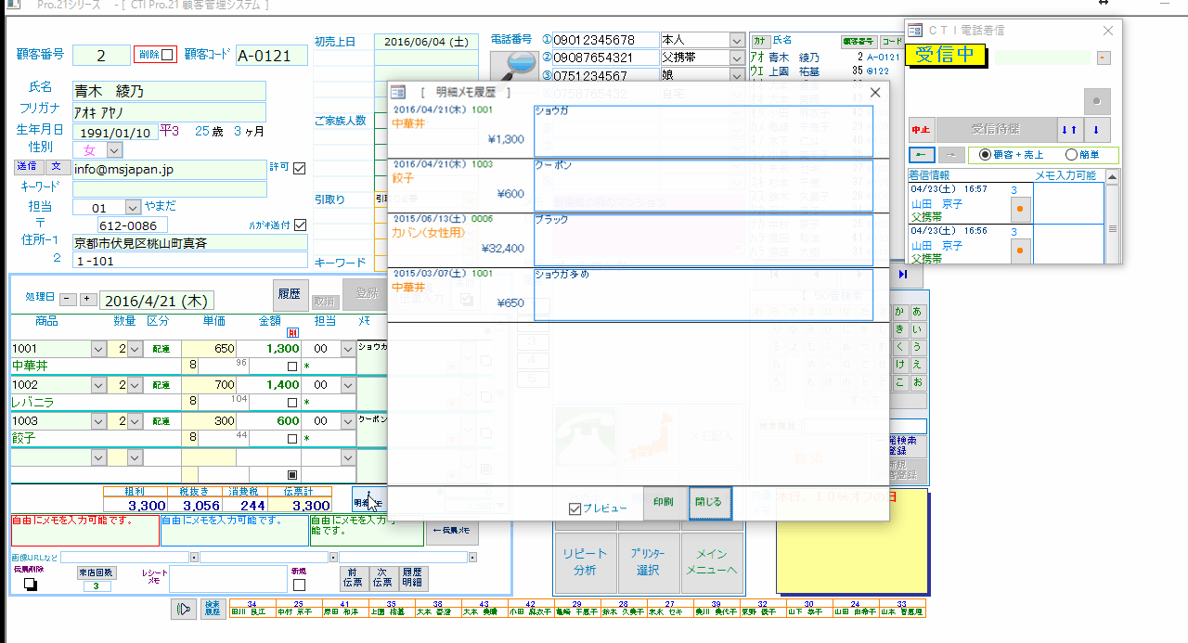The image size is (1188, 643).
Task: Click orange dot button for 16:57 call entry
Action: coord(1020,210)
